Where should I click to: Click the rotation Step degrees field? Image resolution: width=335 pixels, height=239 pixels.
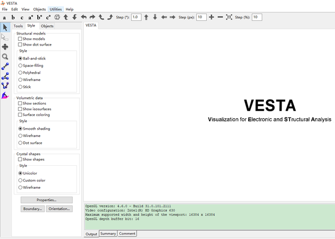(136, 17)
